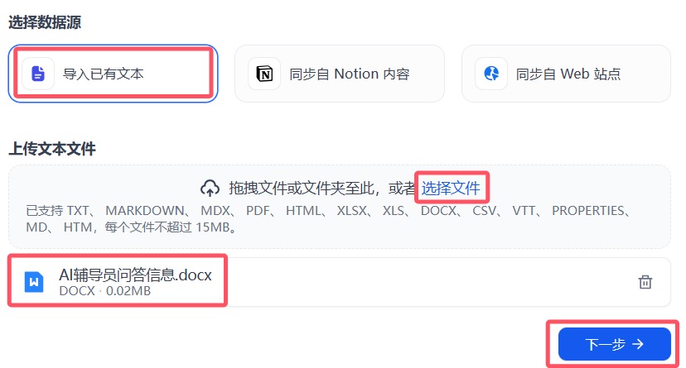Click the cloud upload icon
Screen dimensions: 686x368
click(x=210, y=189)
